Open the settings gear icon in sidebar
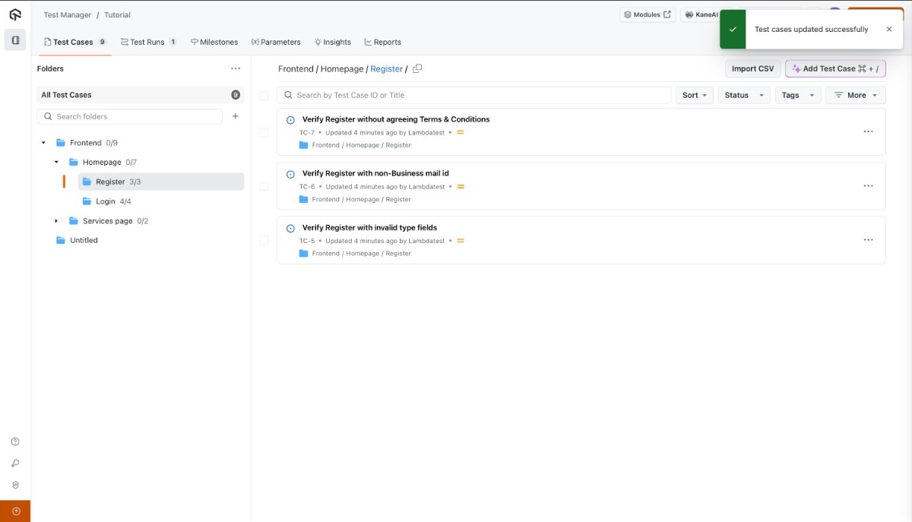This screenshot has height=522, width=912. (15, 485)
